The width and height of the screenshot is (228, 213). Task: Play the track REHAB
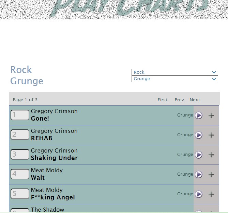pyautogui.click(x=199, y=135)
